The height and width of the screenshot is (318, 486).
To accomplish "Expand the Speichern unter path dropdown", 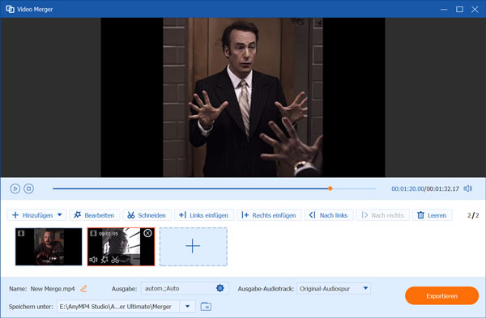I will tap(188, 307).
